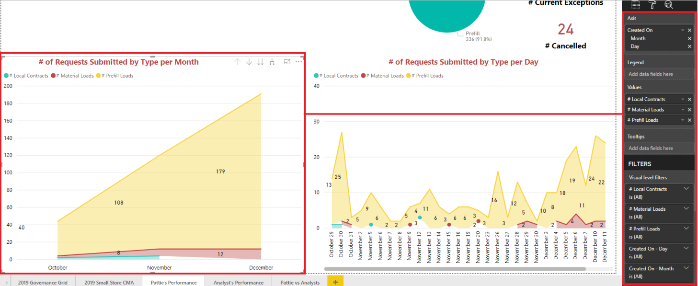The height and width of the screenshot is (286, 698).
Task: Open the Analyst's Performance tab
Action: point(238,282)
